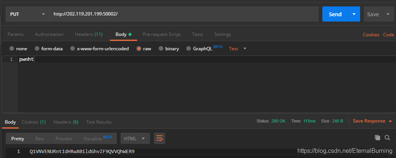Open the Test Results tab

[99, 122]
